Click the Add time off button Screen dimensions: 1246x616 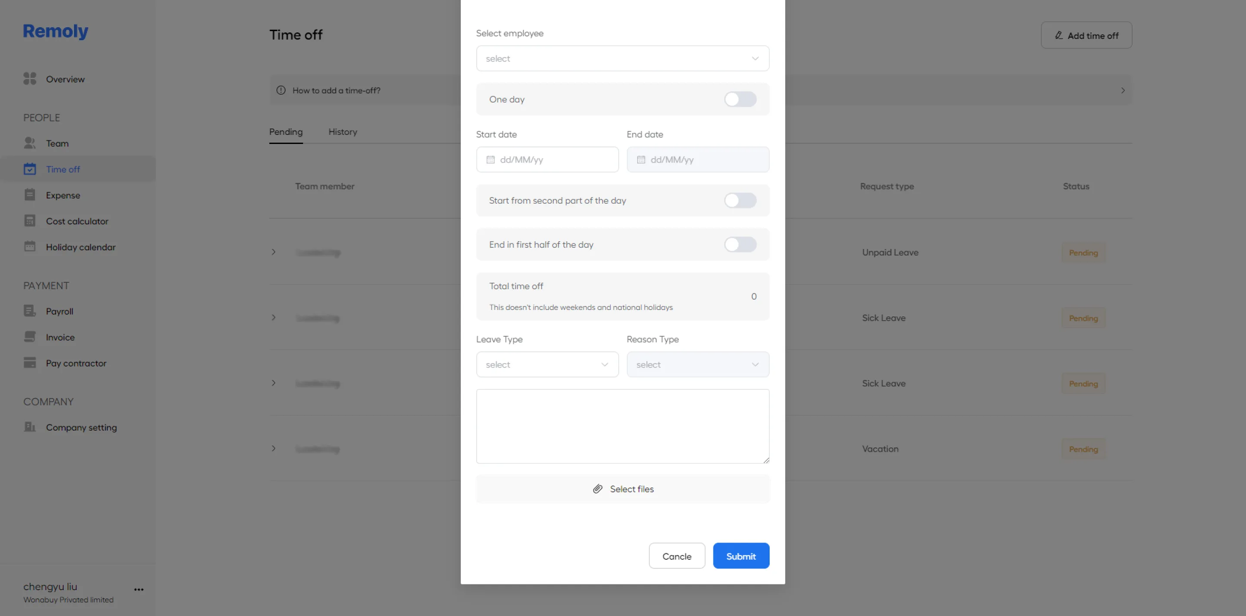coord(1086,35)
